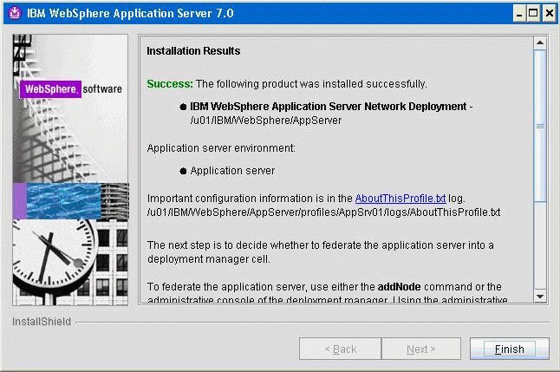Click the bullet beside Application server
This screenshot has height=372, width=560.
[183, 171]
